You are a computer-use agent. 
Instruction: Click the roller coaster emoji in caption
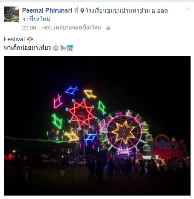(x=70, y=48)
